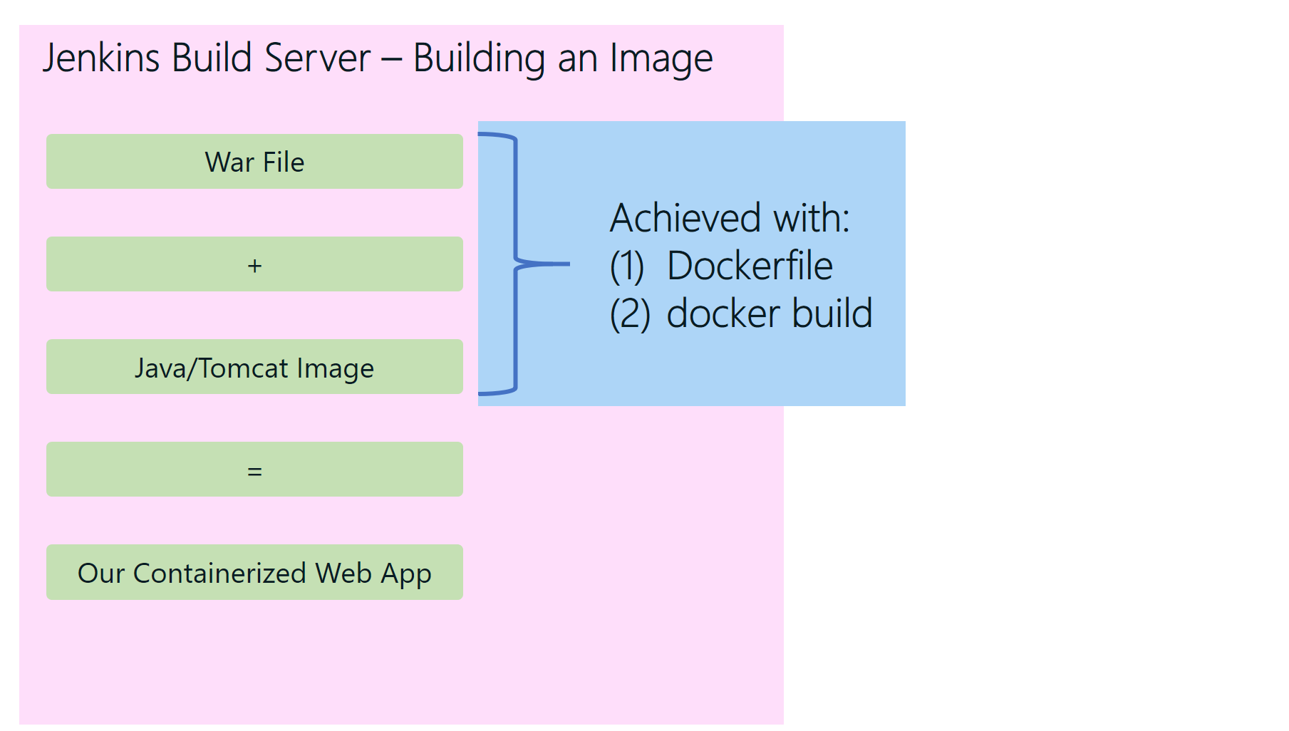Click the '(2) docker build' text line

pos(741,314)
